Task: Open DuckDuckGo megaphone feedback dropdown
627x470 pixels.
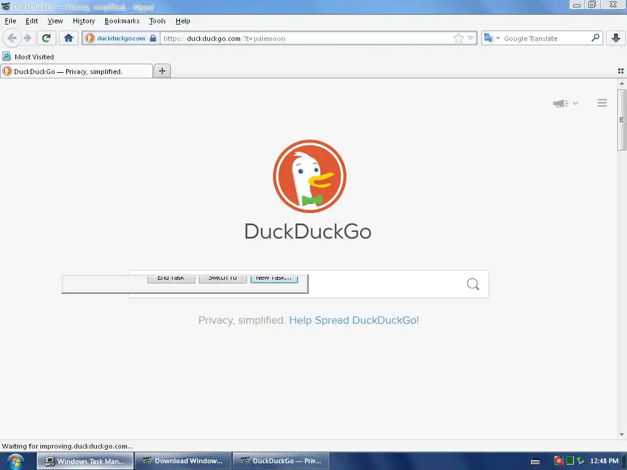Action: pos(565,103)
